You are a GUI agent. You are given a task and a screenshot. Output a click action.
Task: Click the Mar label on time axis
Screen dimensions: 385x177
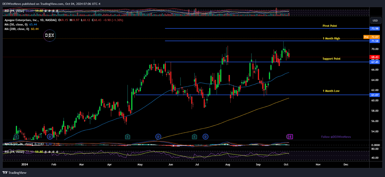(x=81, y=165)
